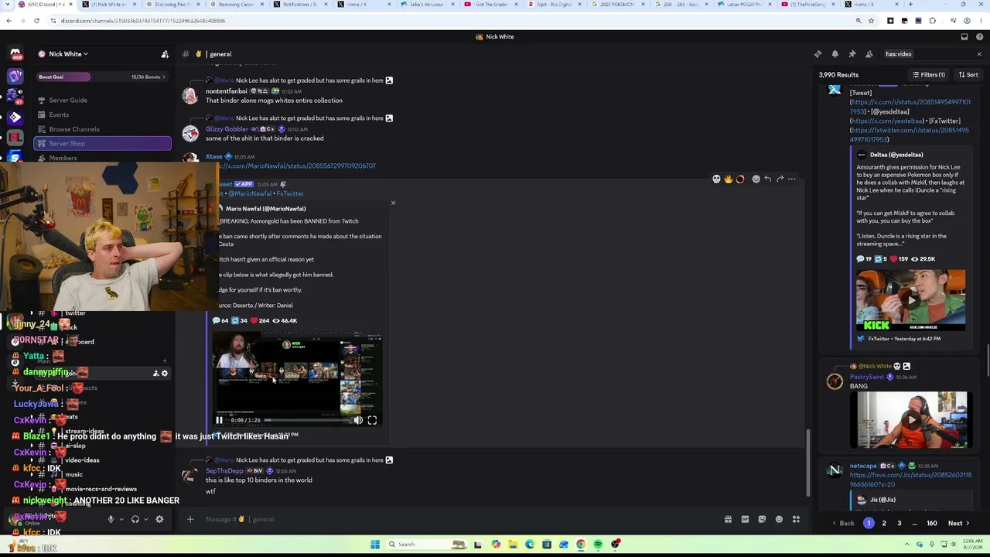Open Discord help icon

pos(979,36)
